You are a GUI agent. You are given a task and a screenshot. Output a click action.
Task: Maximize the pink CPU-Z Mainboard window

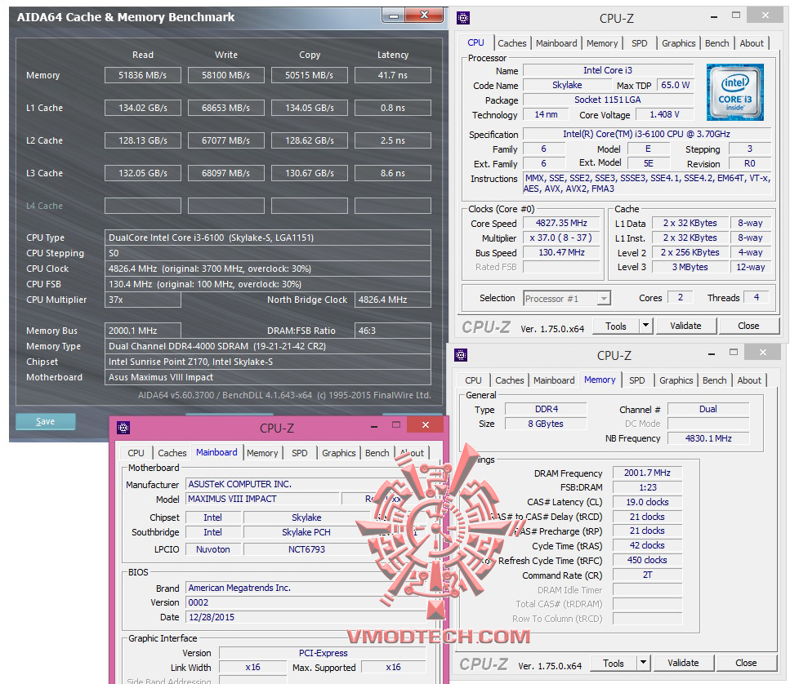396,424
